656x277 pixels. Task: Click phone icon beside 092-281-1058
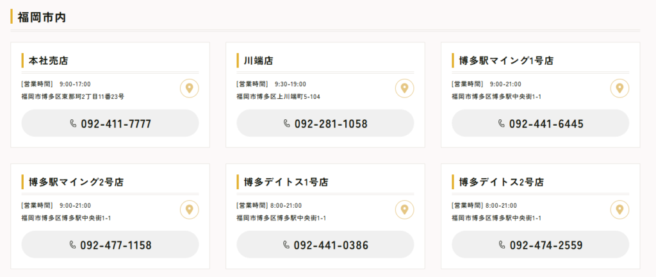(287, 124)
